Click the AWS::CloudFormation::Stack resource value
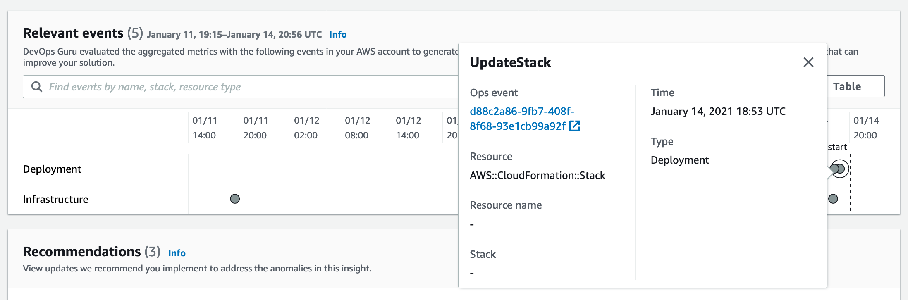This screenshot has width=908, height=300. (537, 175)
